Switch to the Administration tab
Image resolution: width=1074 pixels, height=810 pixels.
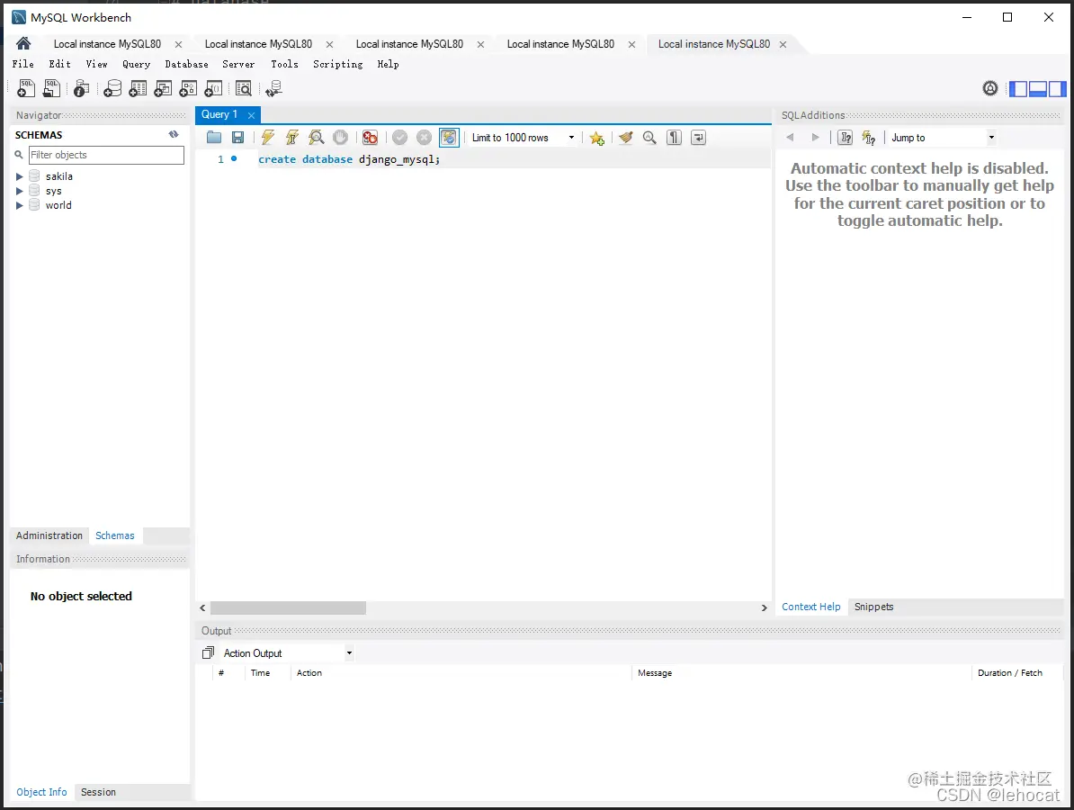pos(49,535)
